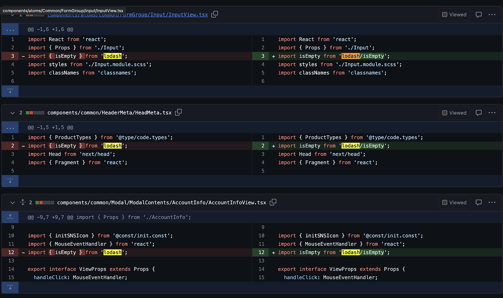Expand hidden lines above in AccountInfoView.tsx diff

[10, 217]
